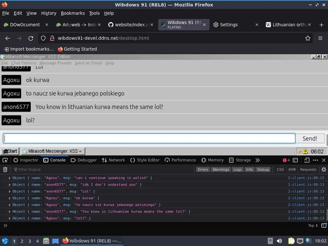Screen dimensions: 328x246
Task: Open the expand tray arrow in OS panel
Action: 270,241
